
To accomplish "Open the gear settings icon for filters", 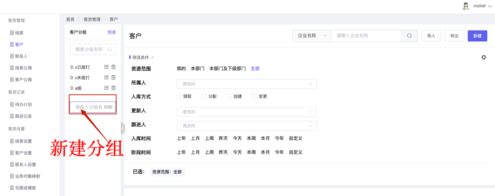I will tap(483, 57).
